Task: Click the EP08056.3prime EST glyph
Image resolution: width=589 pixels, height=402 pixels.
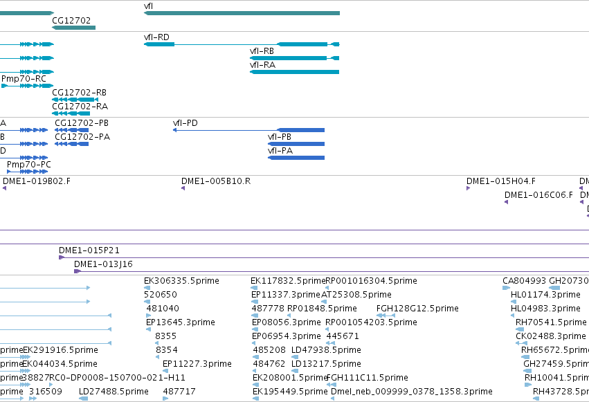Action: pos(255,329)
